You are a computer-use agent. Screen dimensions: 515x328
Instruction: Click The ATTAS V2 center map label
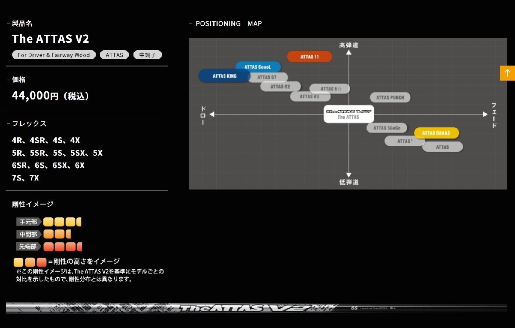tap(348, 114)
